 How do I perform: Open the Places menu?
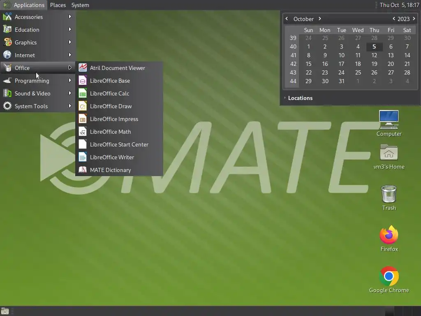click(58, 5)
